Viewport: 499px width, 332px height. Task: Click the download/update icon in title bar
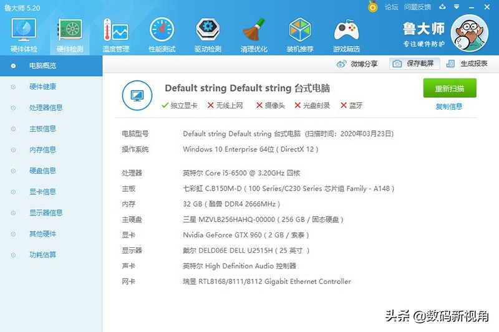[442, 7]
